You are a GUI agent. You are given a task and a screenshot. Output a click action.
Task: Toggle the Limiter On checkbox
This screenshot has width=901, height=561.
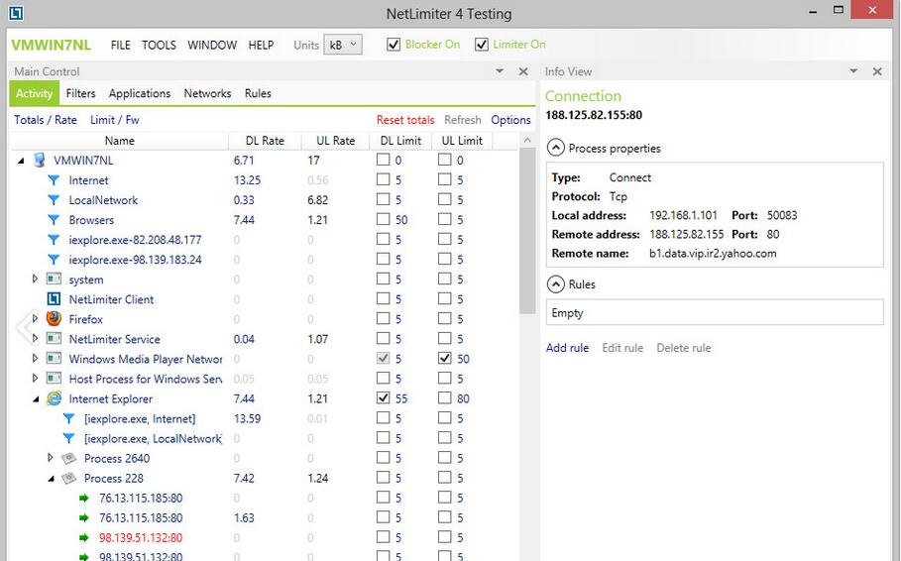482,45
